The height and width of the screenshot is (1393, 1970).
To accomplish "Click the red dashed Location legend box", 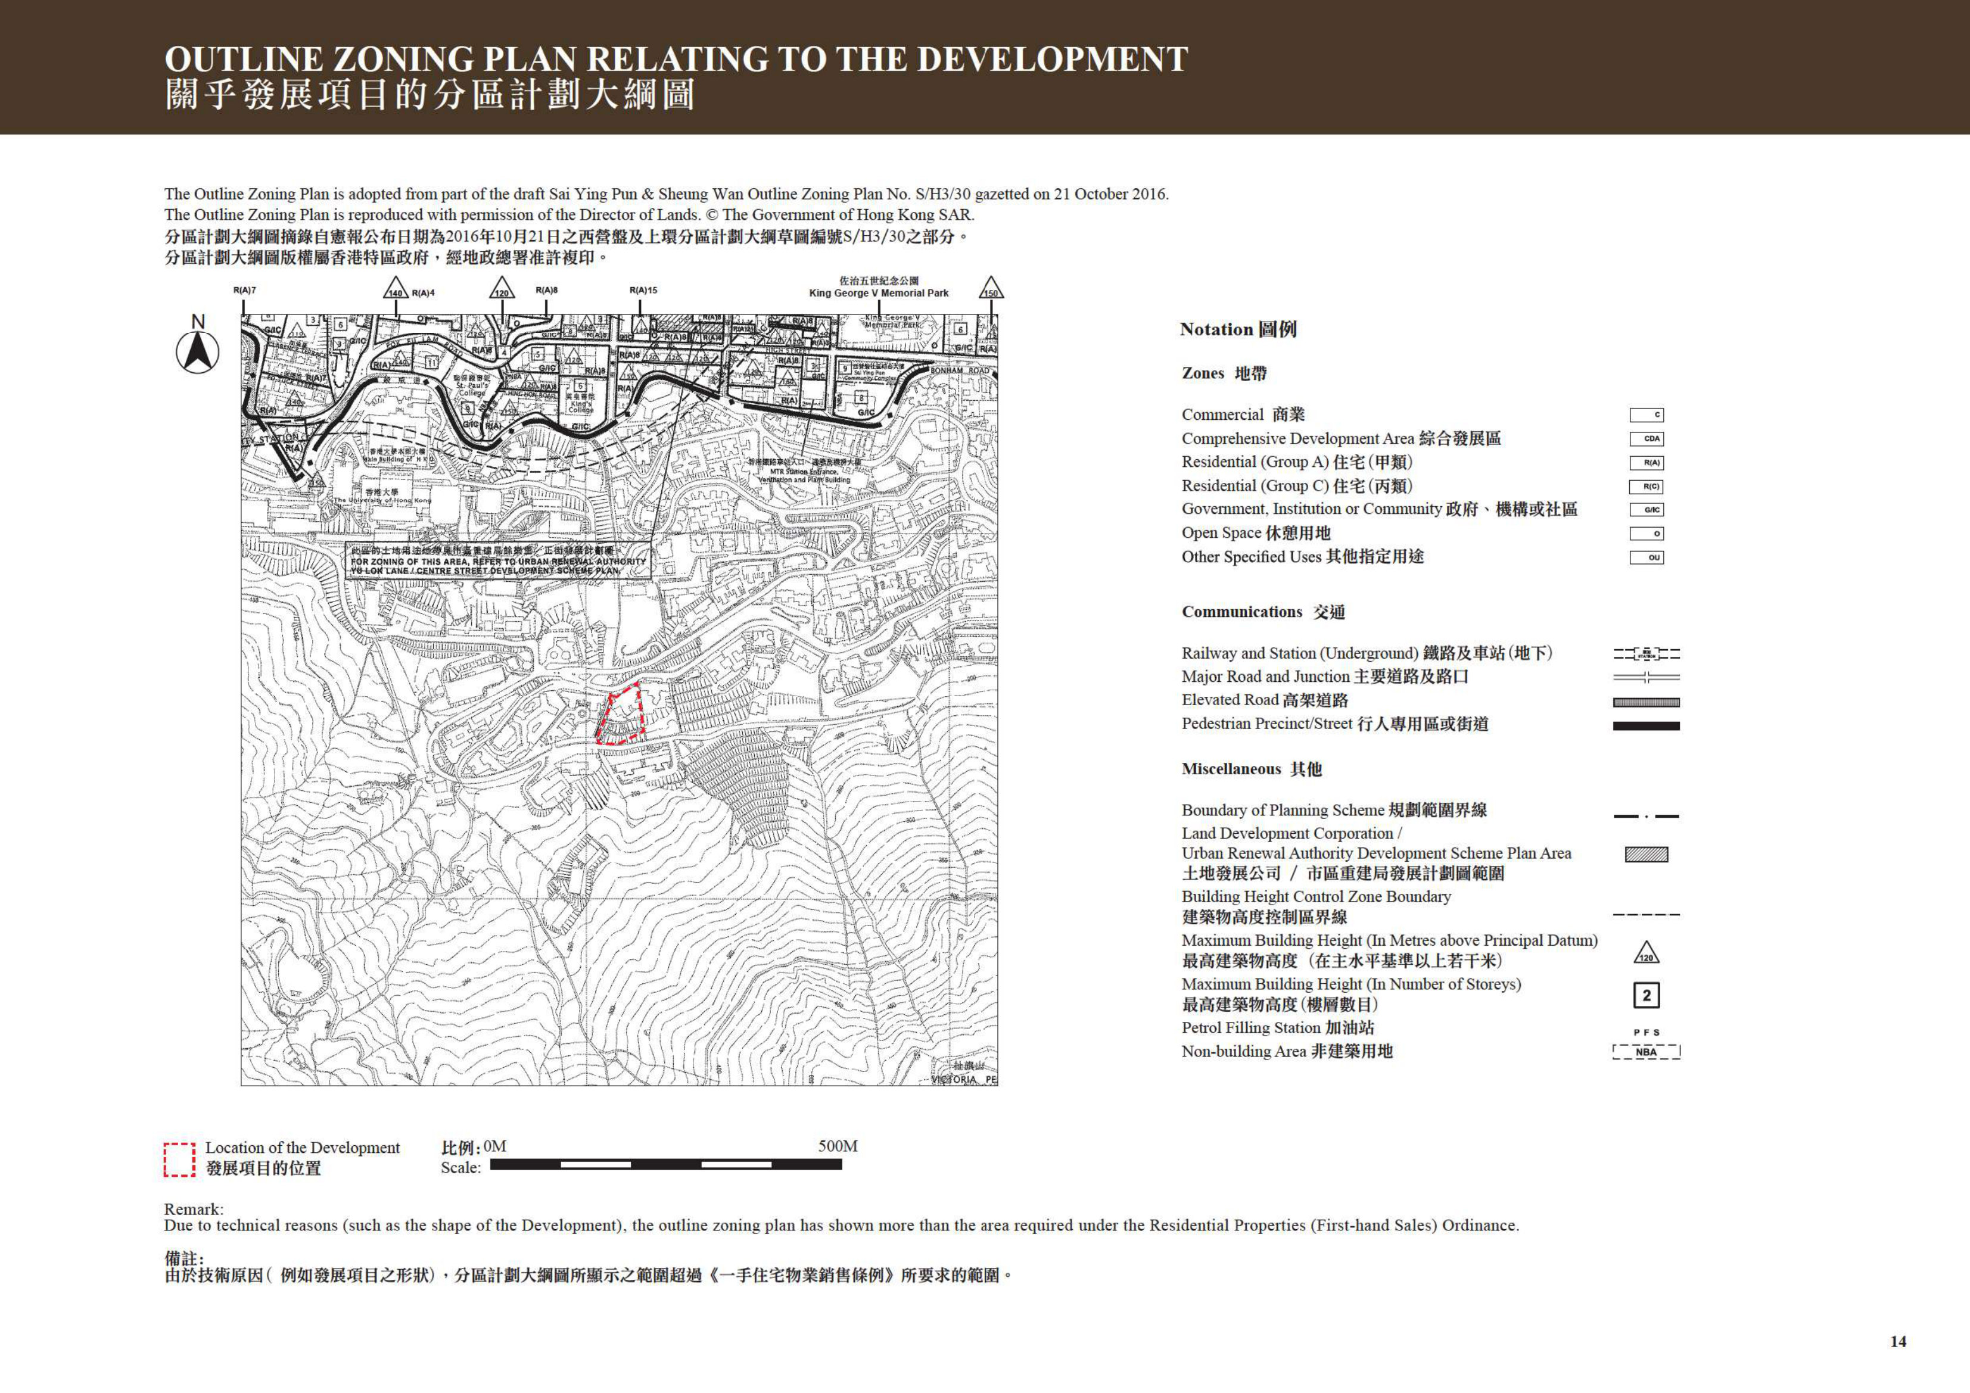I will (x=179, y=1159).
